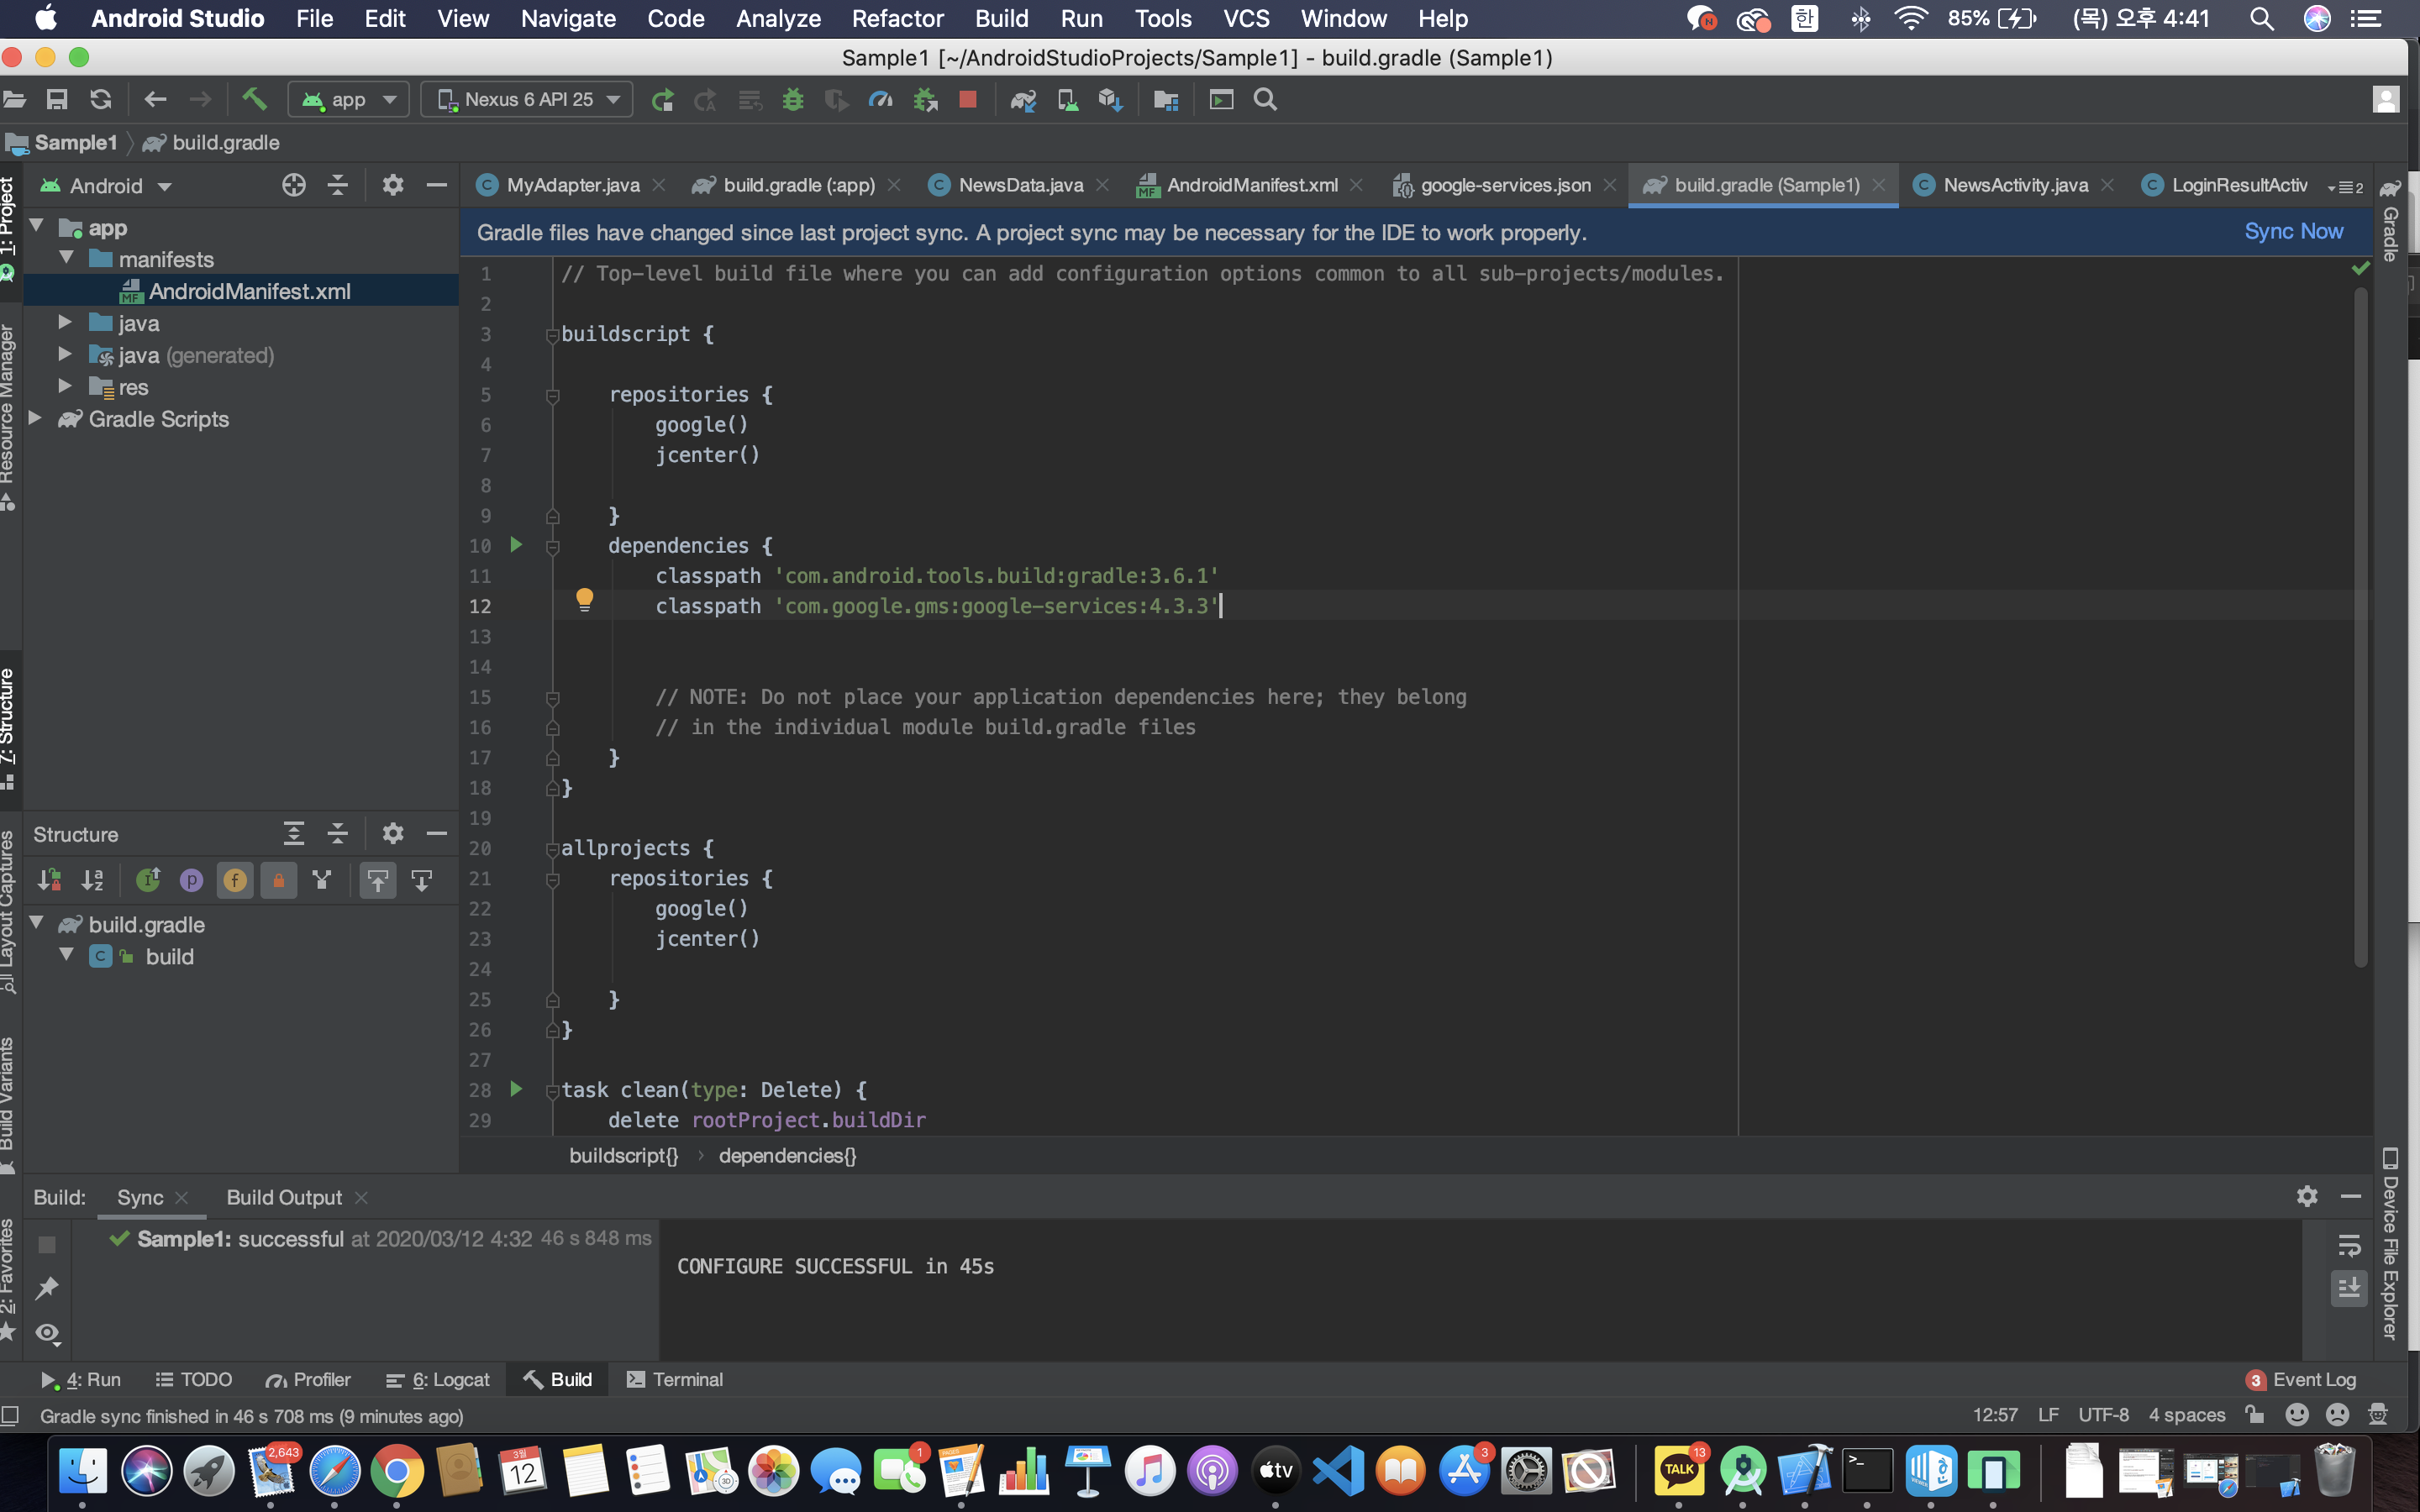
Task: Toggle Sort Alphabetically in the Structure panel
Action: pos(93,880)
